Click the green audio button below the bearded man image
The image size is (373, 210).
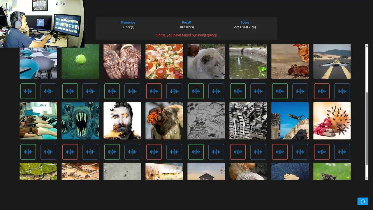(112, 152)
